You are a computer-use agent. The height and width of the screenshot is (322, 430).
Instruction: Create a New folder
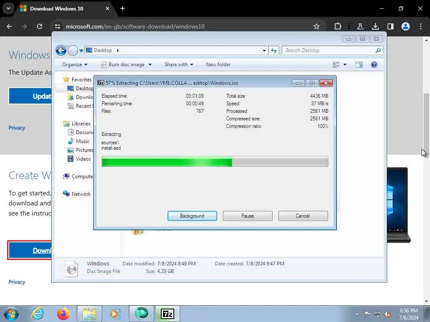(218, 65)
